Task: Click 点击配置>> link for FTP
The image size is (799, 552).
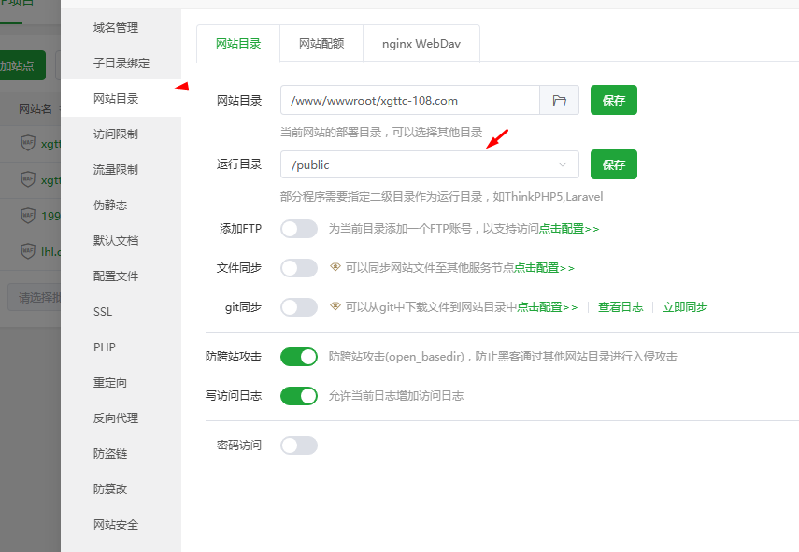Action: click(x=569, y=229)
